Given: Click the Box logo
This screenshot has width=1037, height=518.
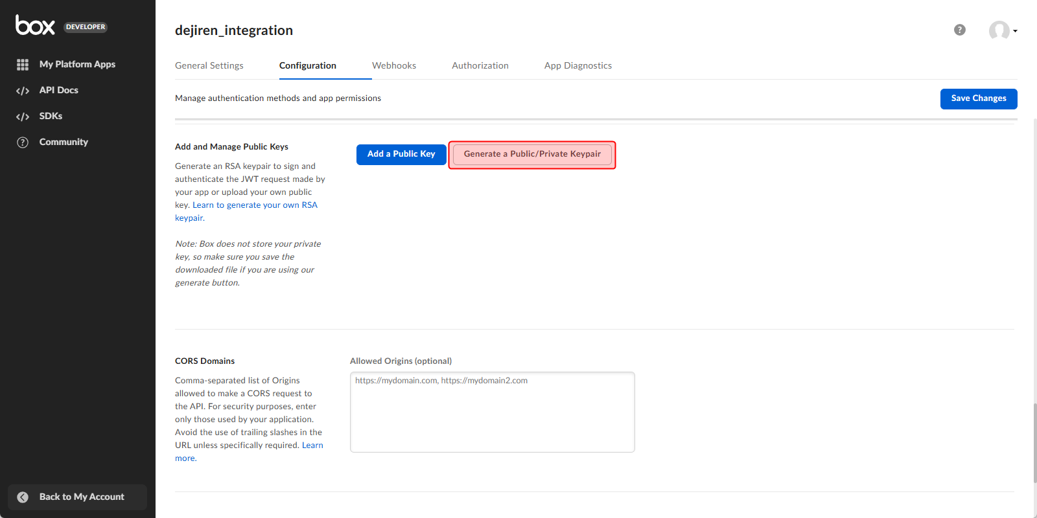Looking at the screenshot, I should (35, 25).
